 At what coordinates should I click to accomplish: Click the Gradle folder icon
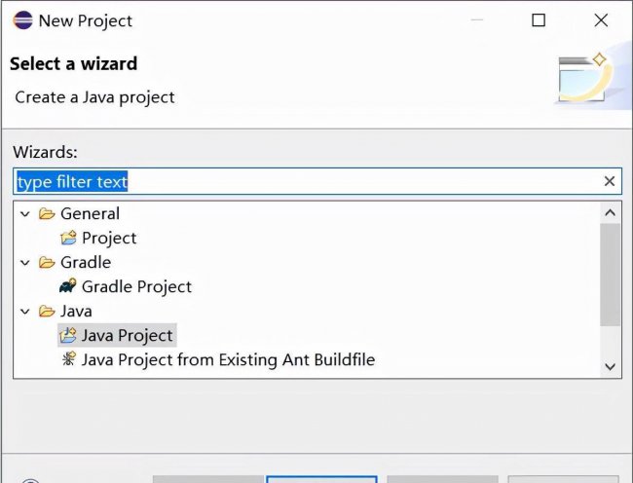pos(47,262)
